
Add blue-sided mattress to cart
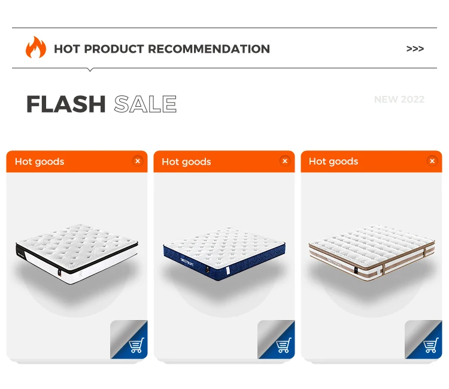click(x=284, y=345)
